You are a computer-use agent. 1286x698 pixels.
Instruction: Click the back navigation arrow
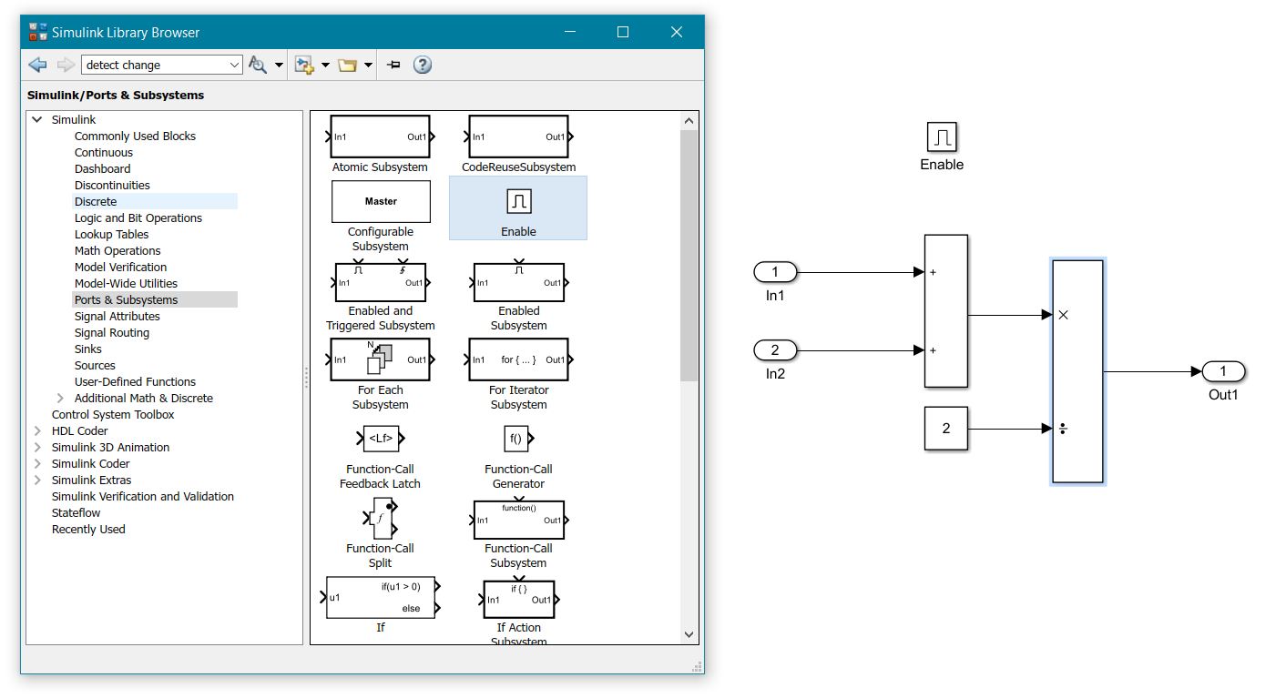tap(36, 65)
